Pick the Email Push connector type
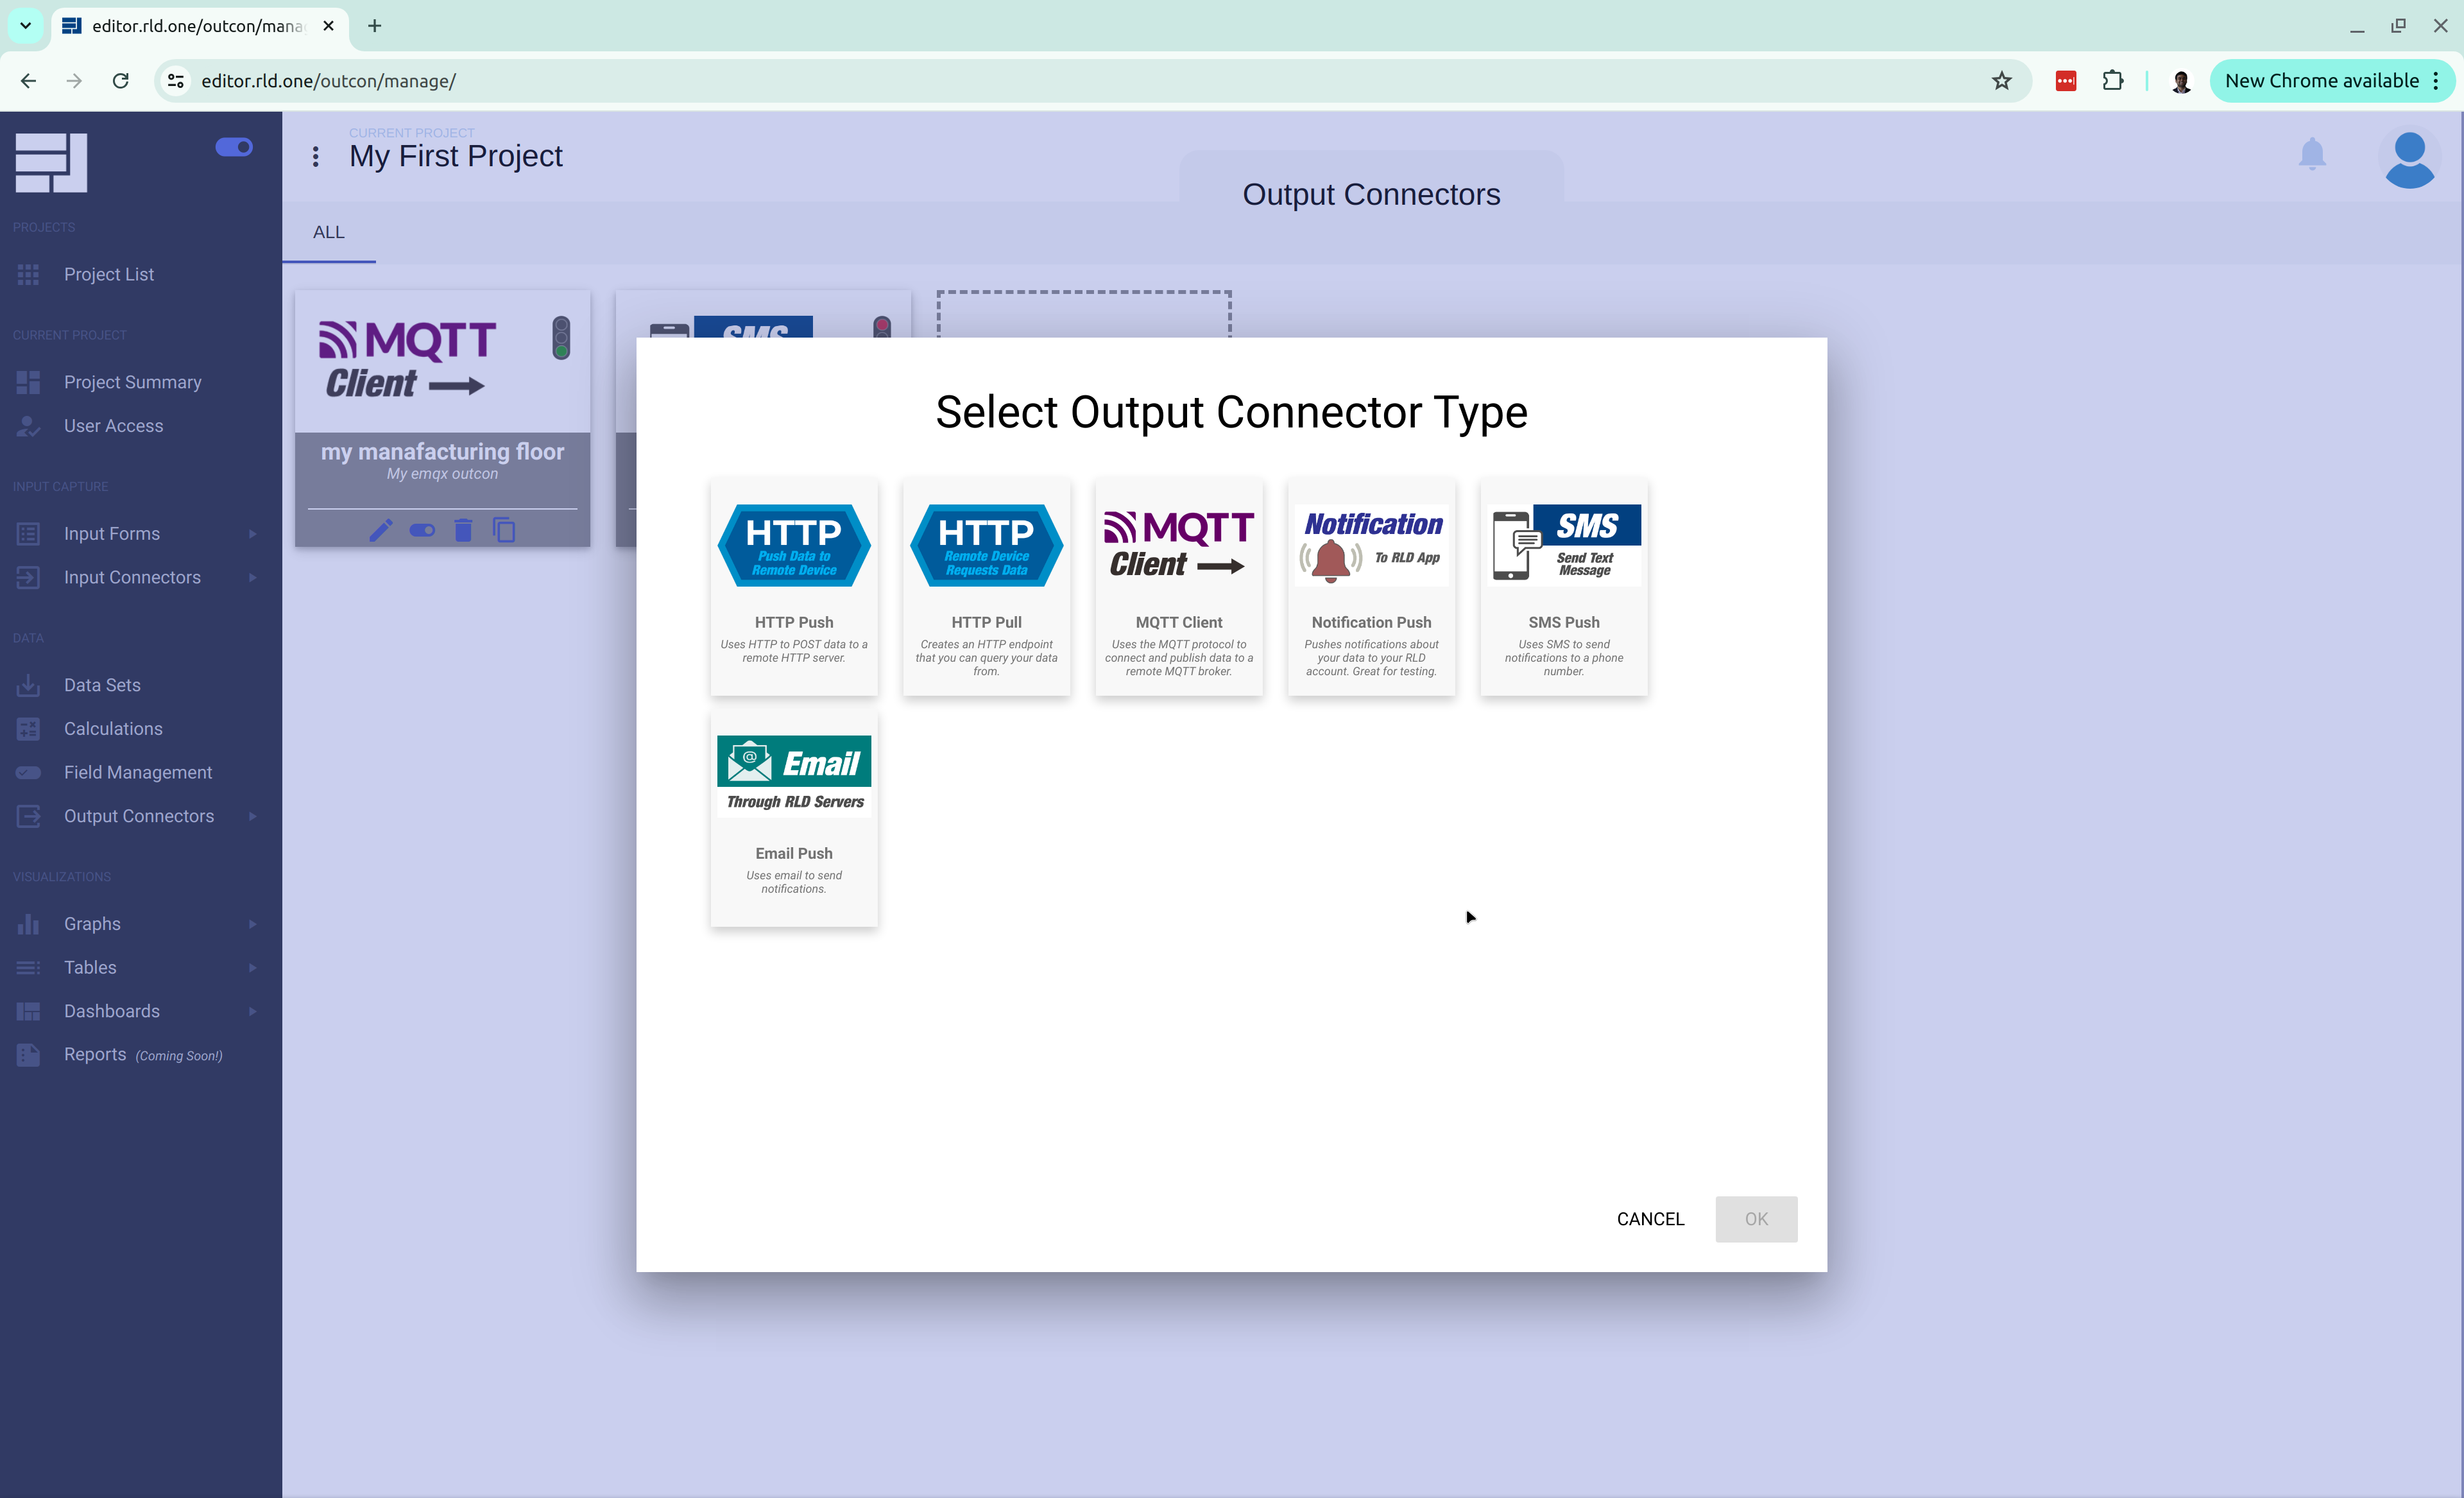The width and height of the screenshot is (2464, 1498). point(794,819)
